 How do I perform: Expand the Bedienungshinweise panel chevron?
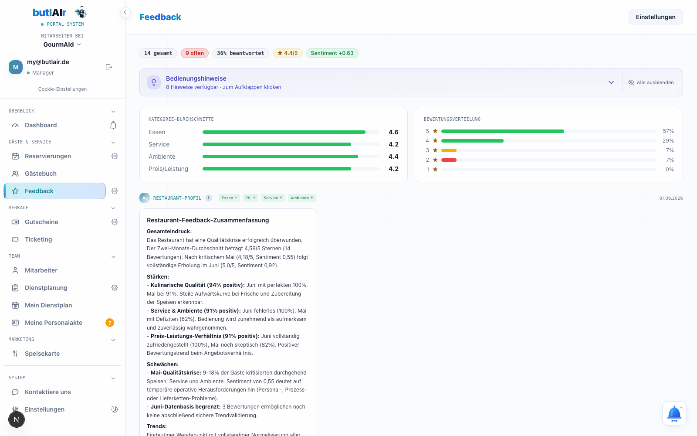611,82
